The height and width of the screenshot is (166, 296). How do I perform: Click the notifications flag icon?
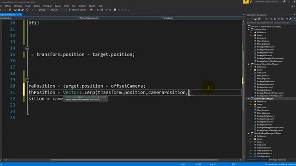(246, 1)
